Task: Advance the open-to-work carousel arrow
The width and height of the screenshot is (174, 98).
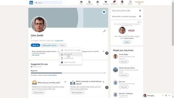Action: pos(107,53)
